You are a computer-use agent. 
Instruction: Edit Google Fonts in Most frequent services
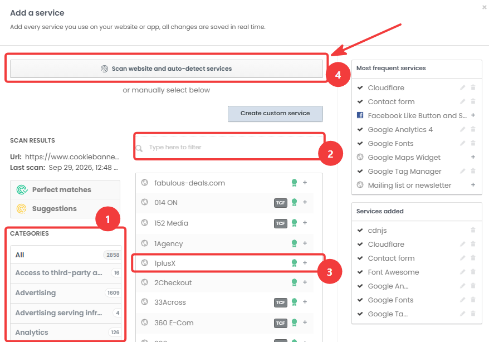(x=462, y=143)
